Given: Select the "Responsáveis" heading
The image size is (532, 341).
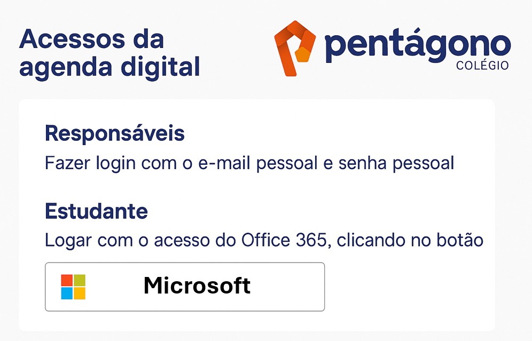Looking at the screenshot, I should coord(115,133).
